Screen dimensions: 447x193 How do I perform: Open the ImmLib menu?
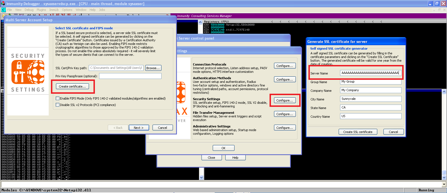(54, 10)
